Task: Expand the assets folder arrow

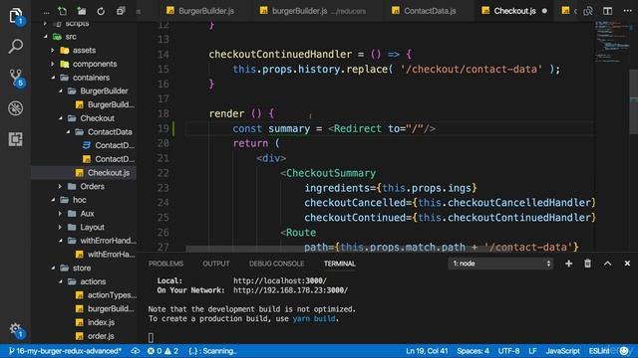Action: click(x=53, y=51)
